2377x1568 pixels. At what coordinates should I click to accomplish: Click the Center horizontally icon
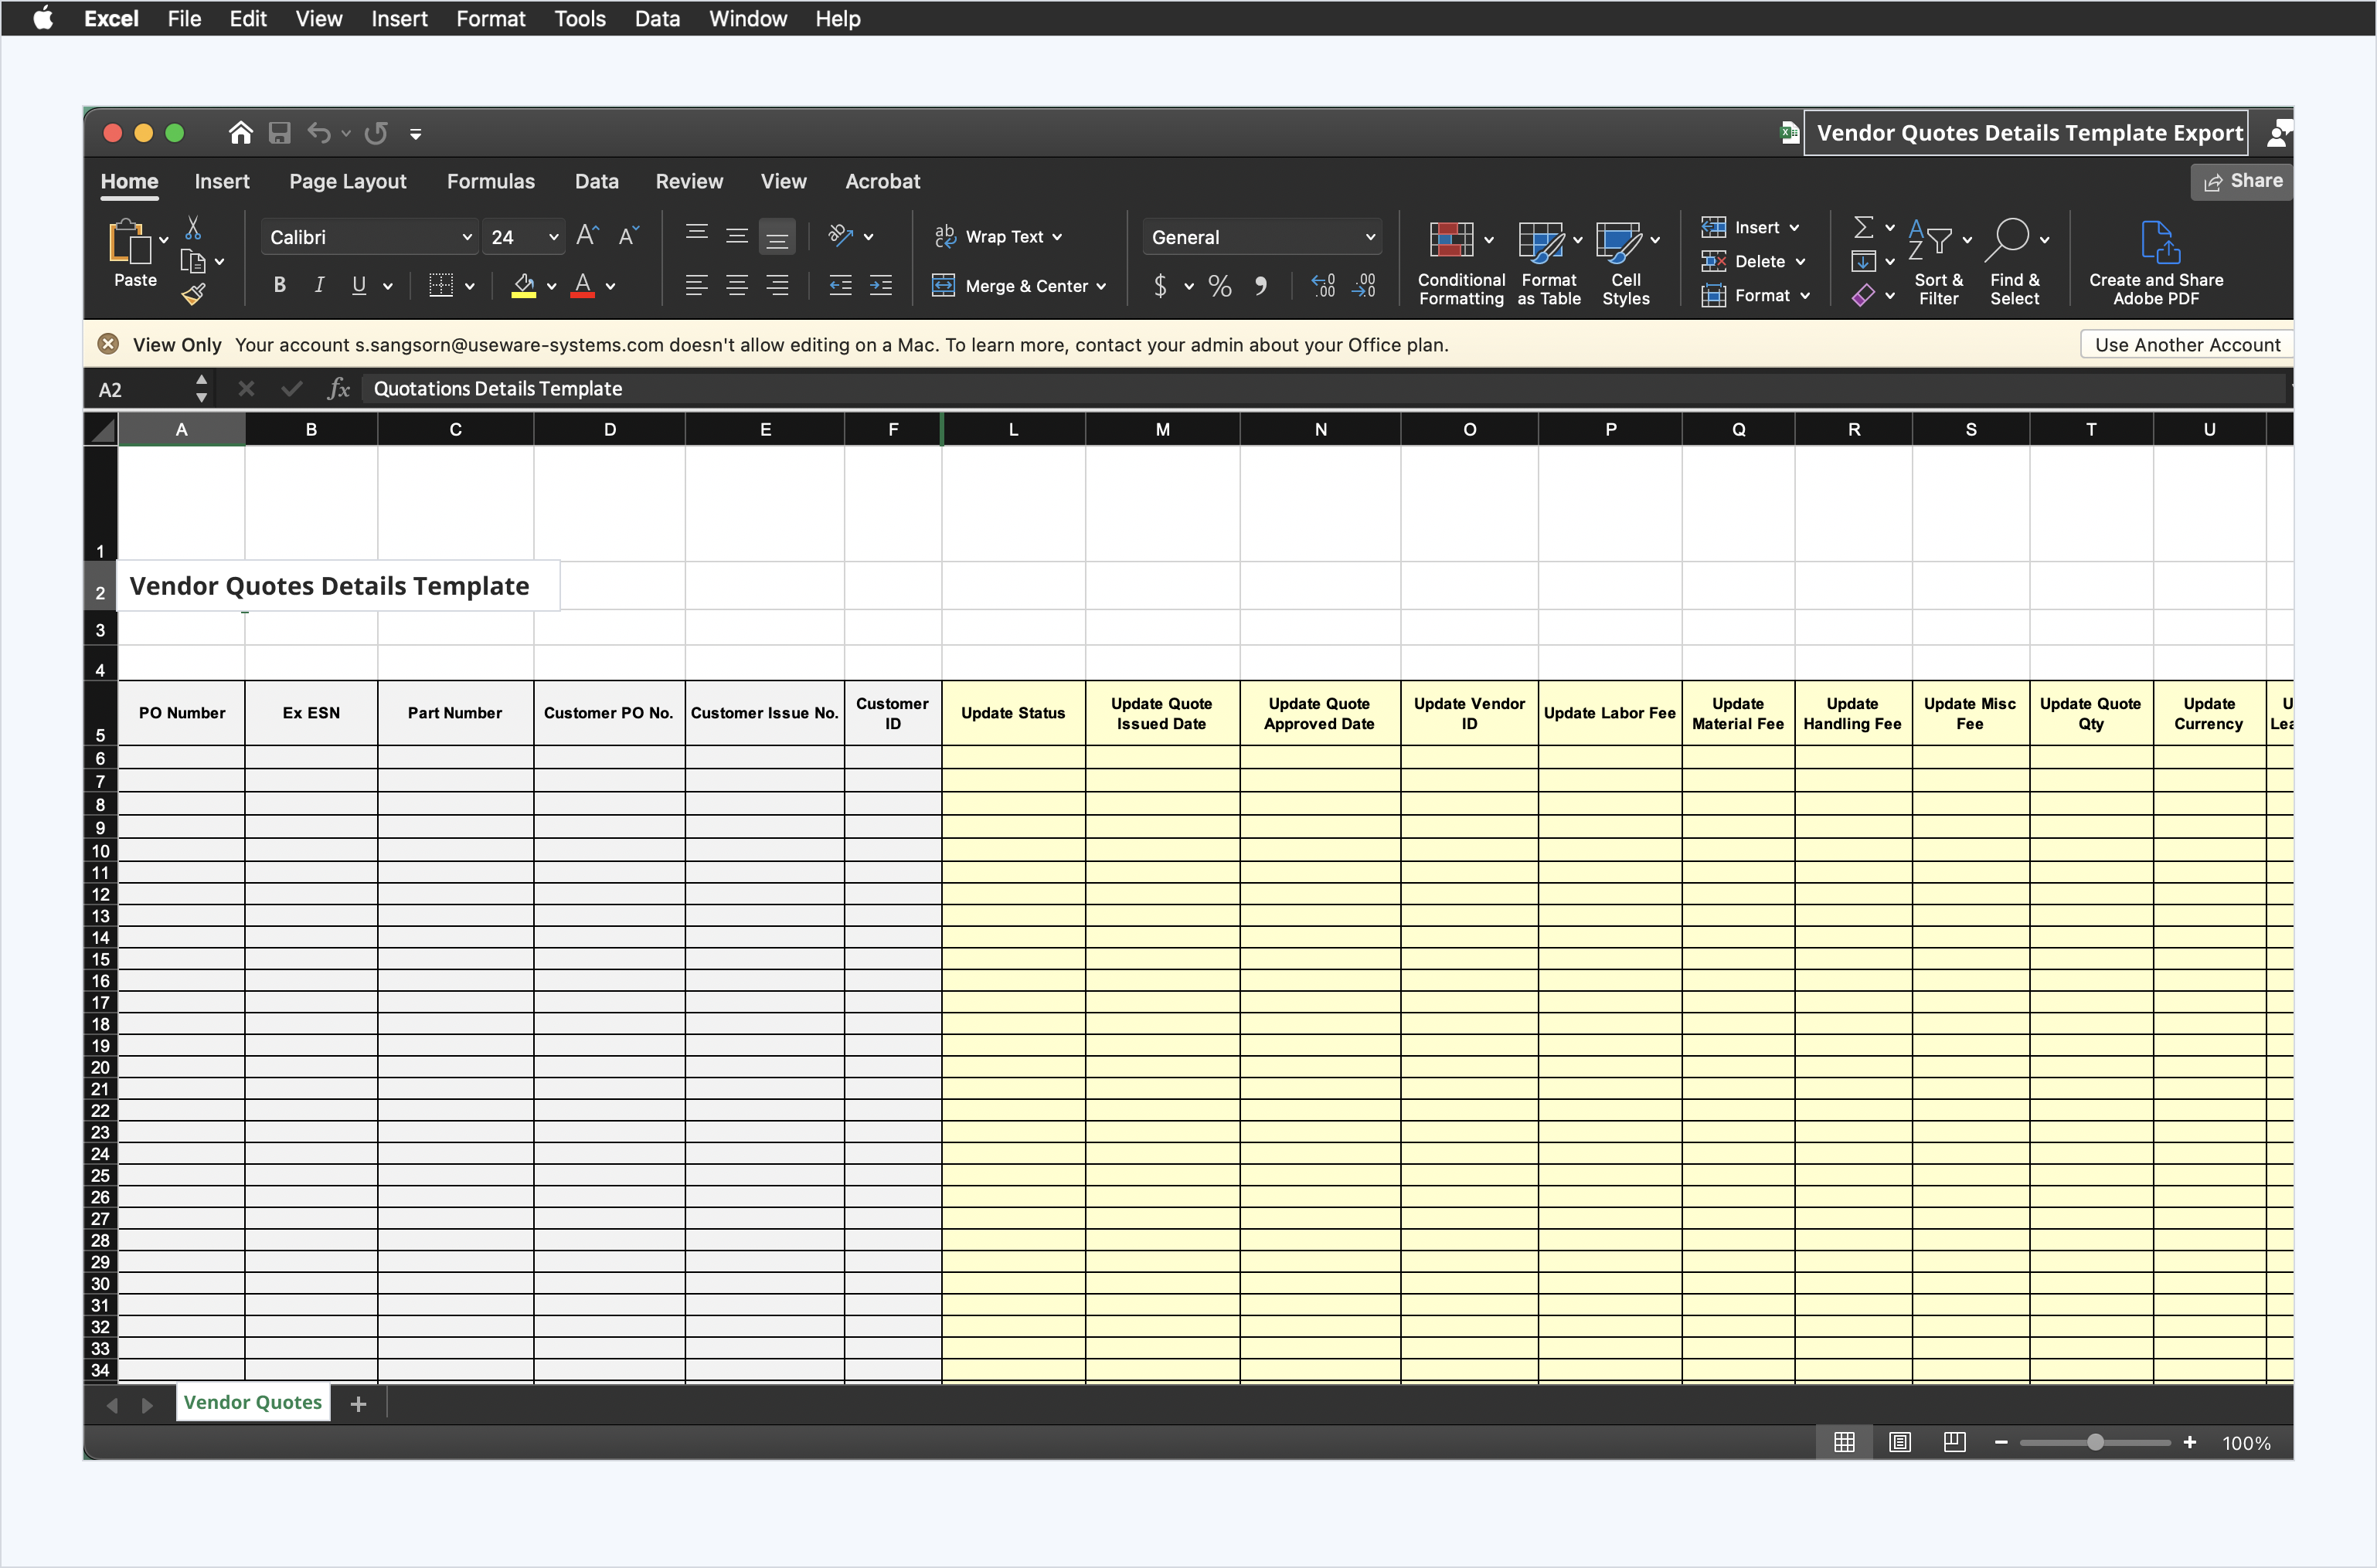coord(737,286)
